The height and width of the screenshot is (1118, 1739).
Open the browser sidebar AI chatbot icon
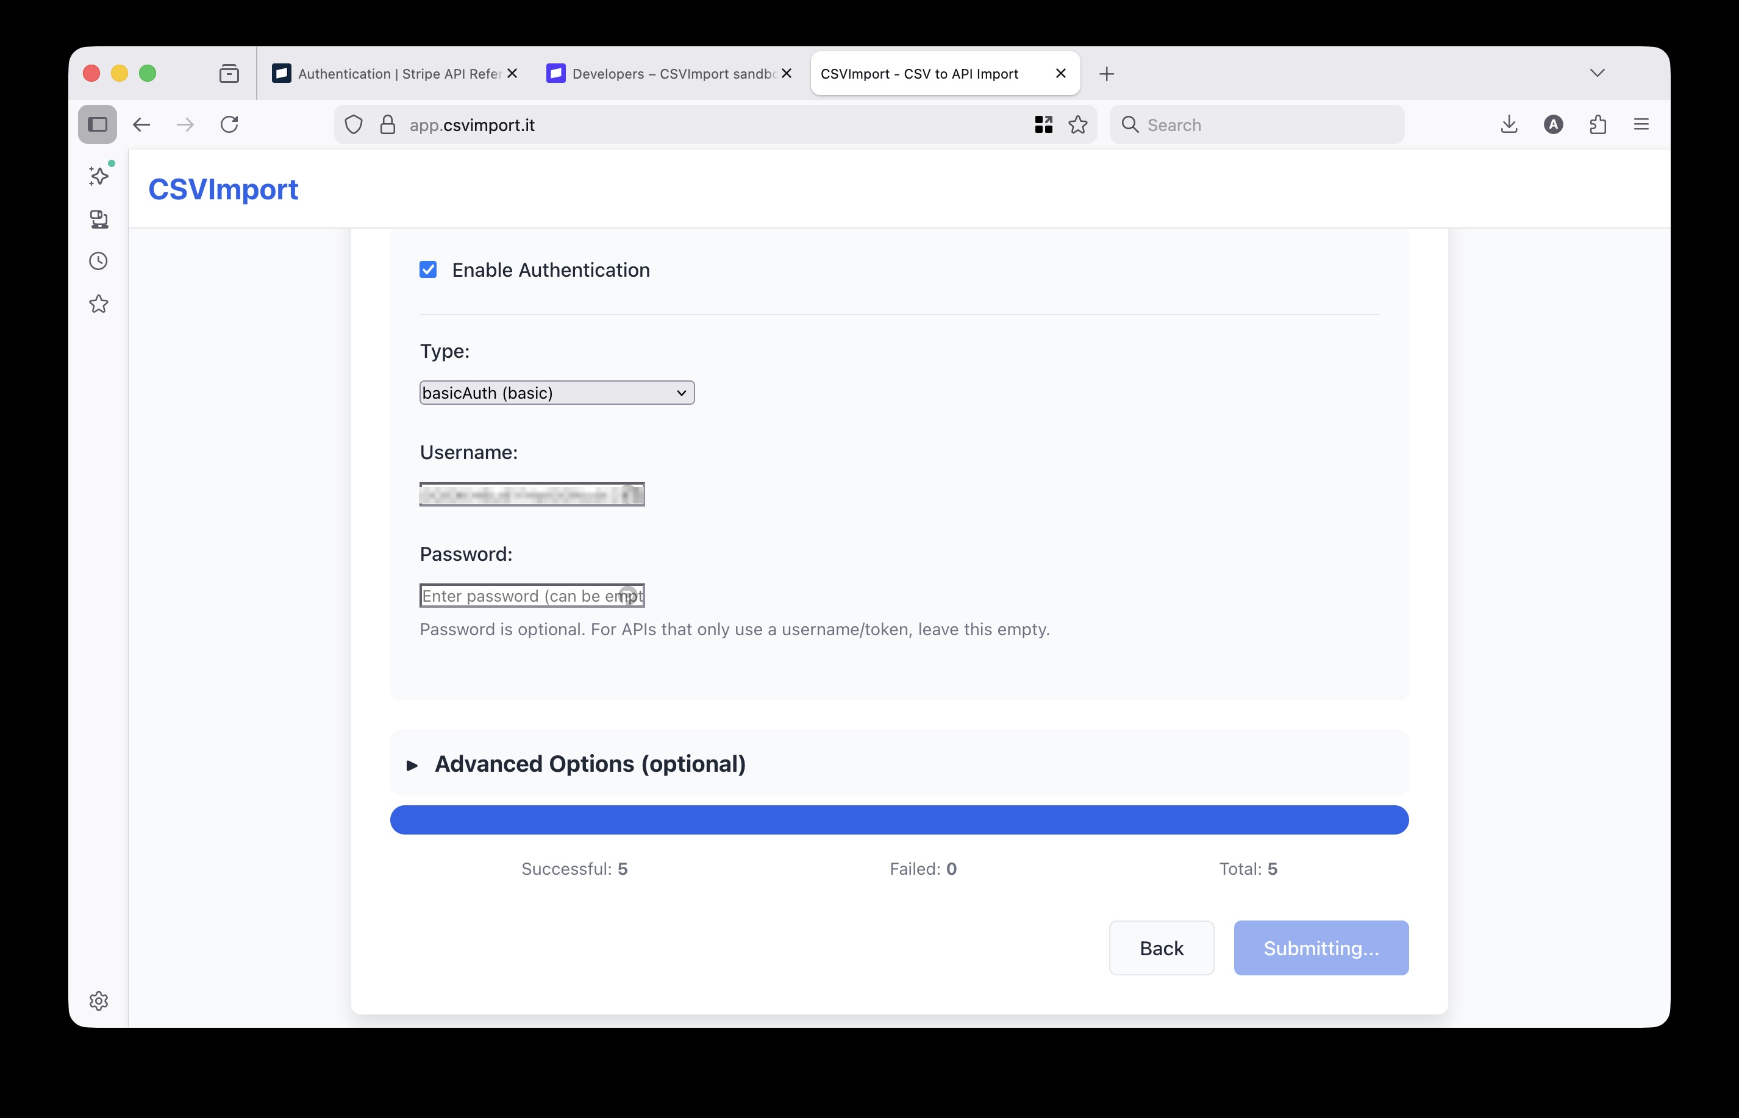98,175
